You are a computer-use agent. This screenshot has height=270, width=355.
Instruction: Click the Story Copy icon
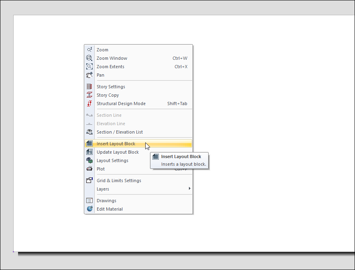pyautogui.click(x=89, y=95)
